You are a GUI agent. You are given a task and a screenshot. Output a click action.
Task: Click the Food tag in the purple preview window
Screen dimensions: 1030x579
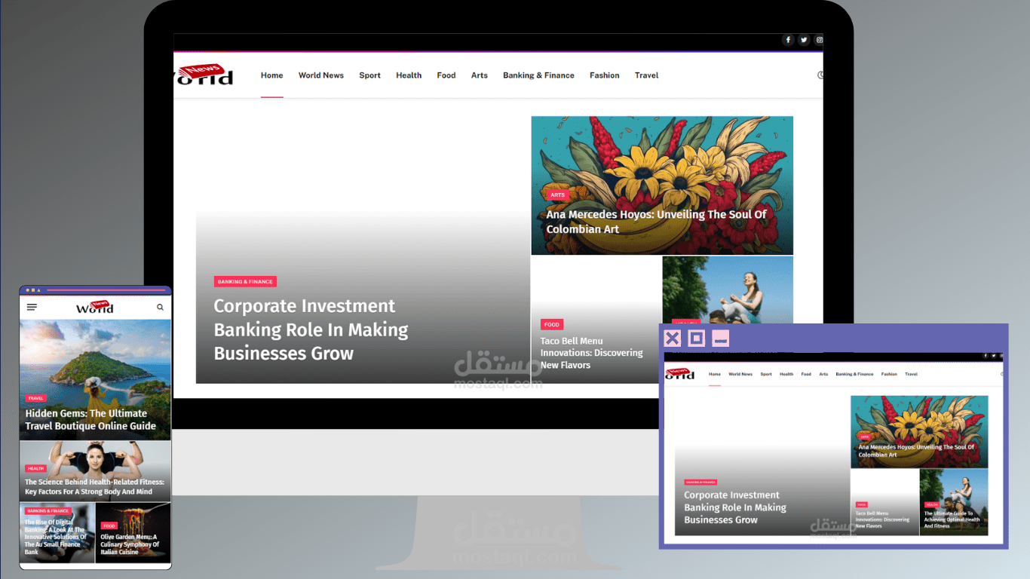tap(861, 504)
